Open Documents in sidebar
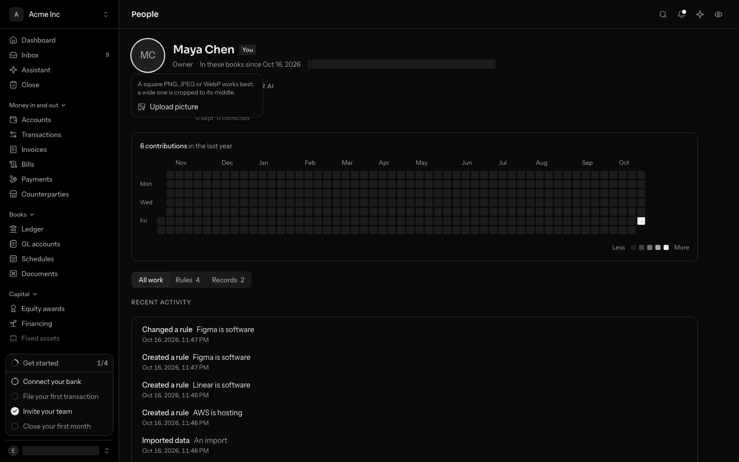Image resolution: width=739 pixels, height=462 pixels. pyautogui.click(x=59, y=274)
